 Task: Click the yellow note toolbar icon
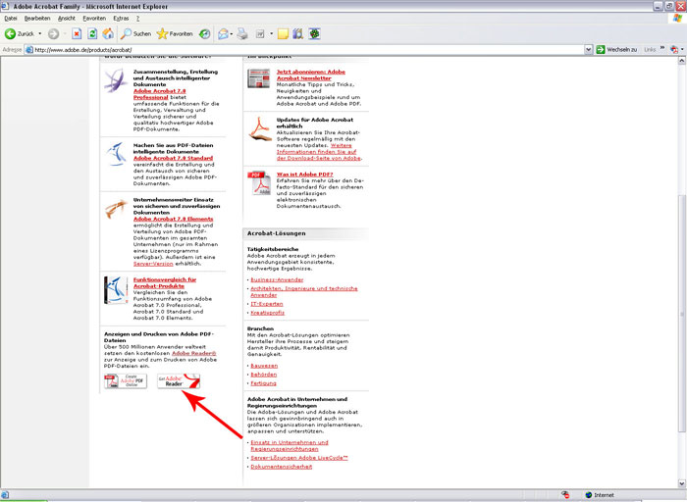(283, 33)
